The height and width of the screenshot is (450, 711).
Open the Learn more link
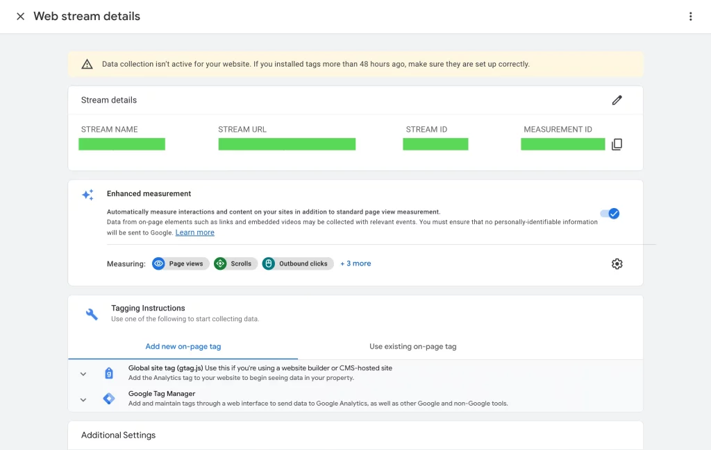click(x=195, y=232)
